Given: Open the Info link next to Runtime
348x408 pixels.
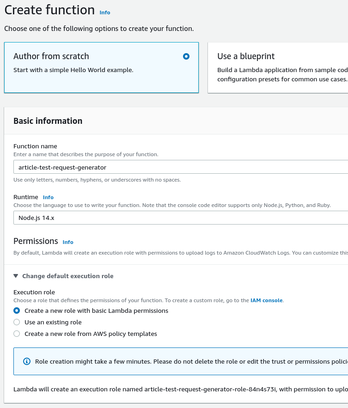Looking at the screenshot, I should pos(48,197).
